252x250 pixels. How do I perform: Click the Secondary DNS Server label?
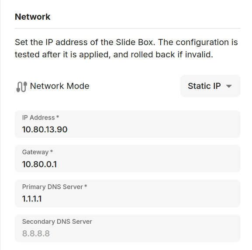point(57,222)
